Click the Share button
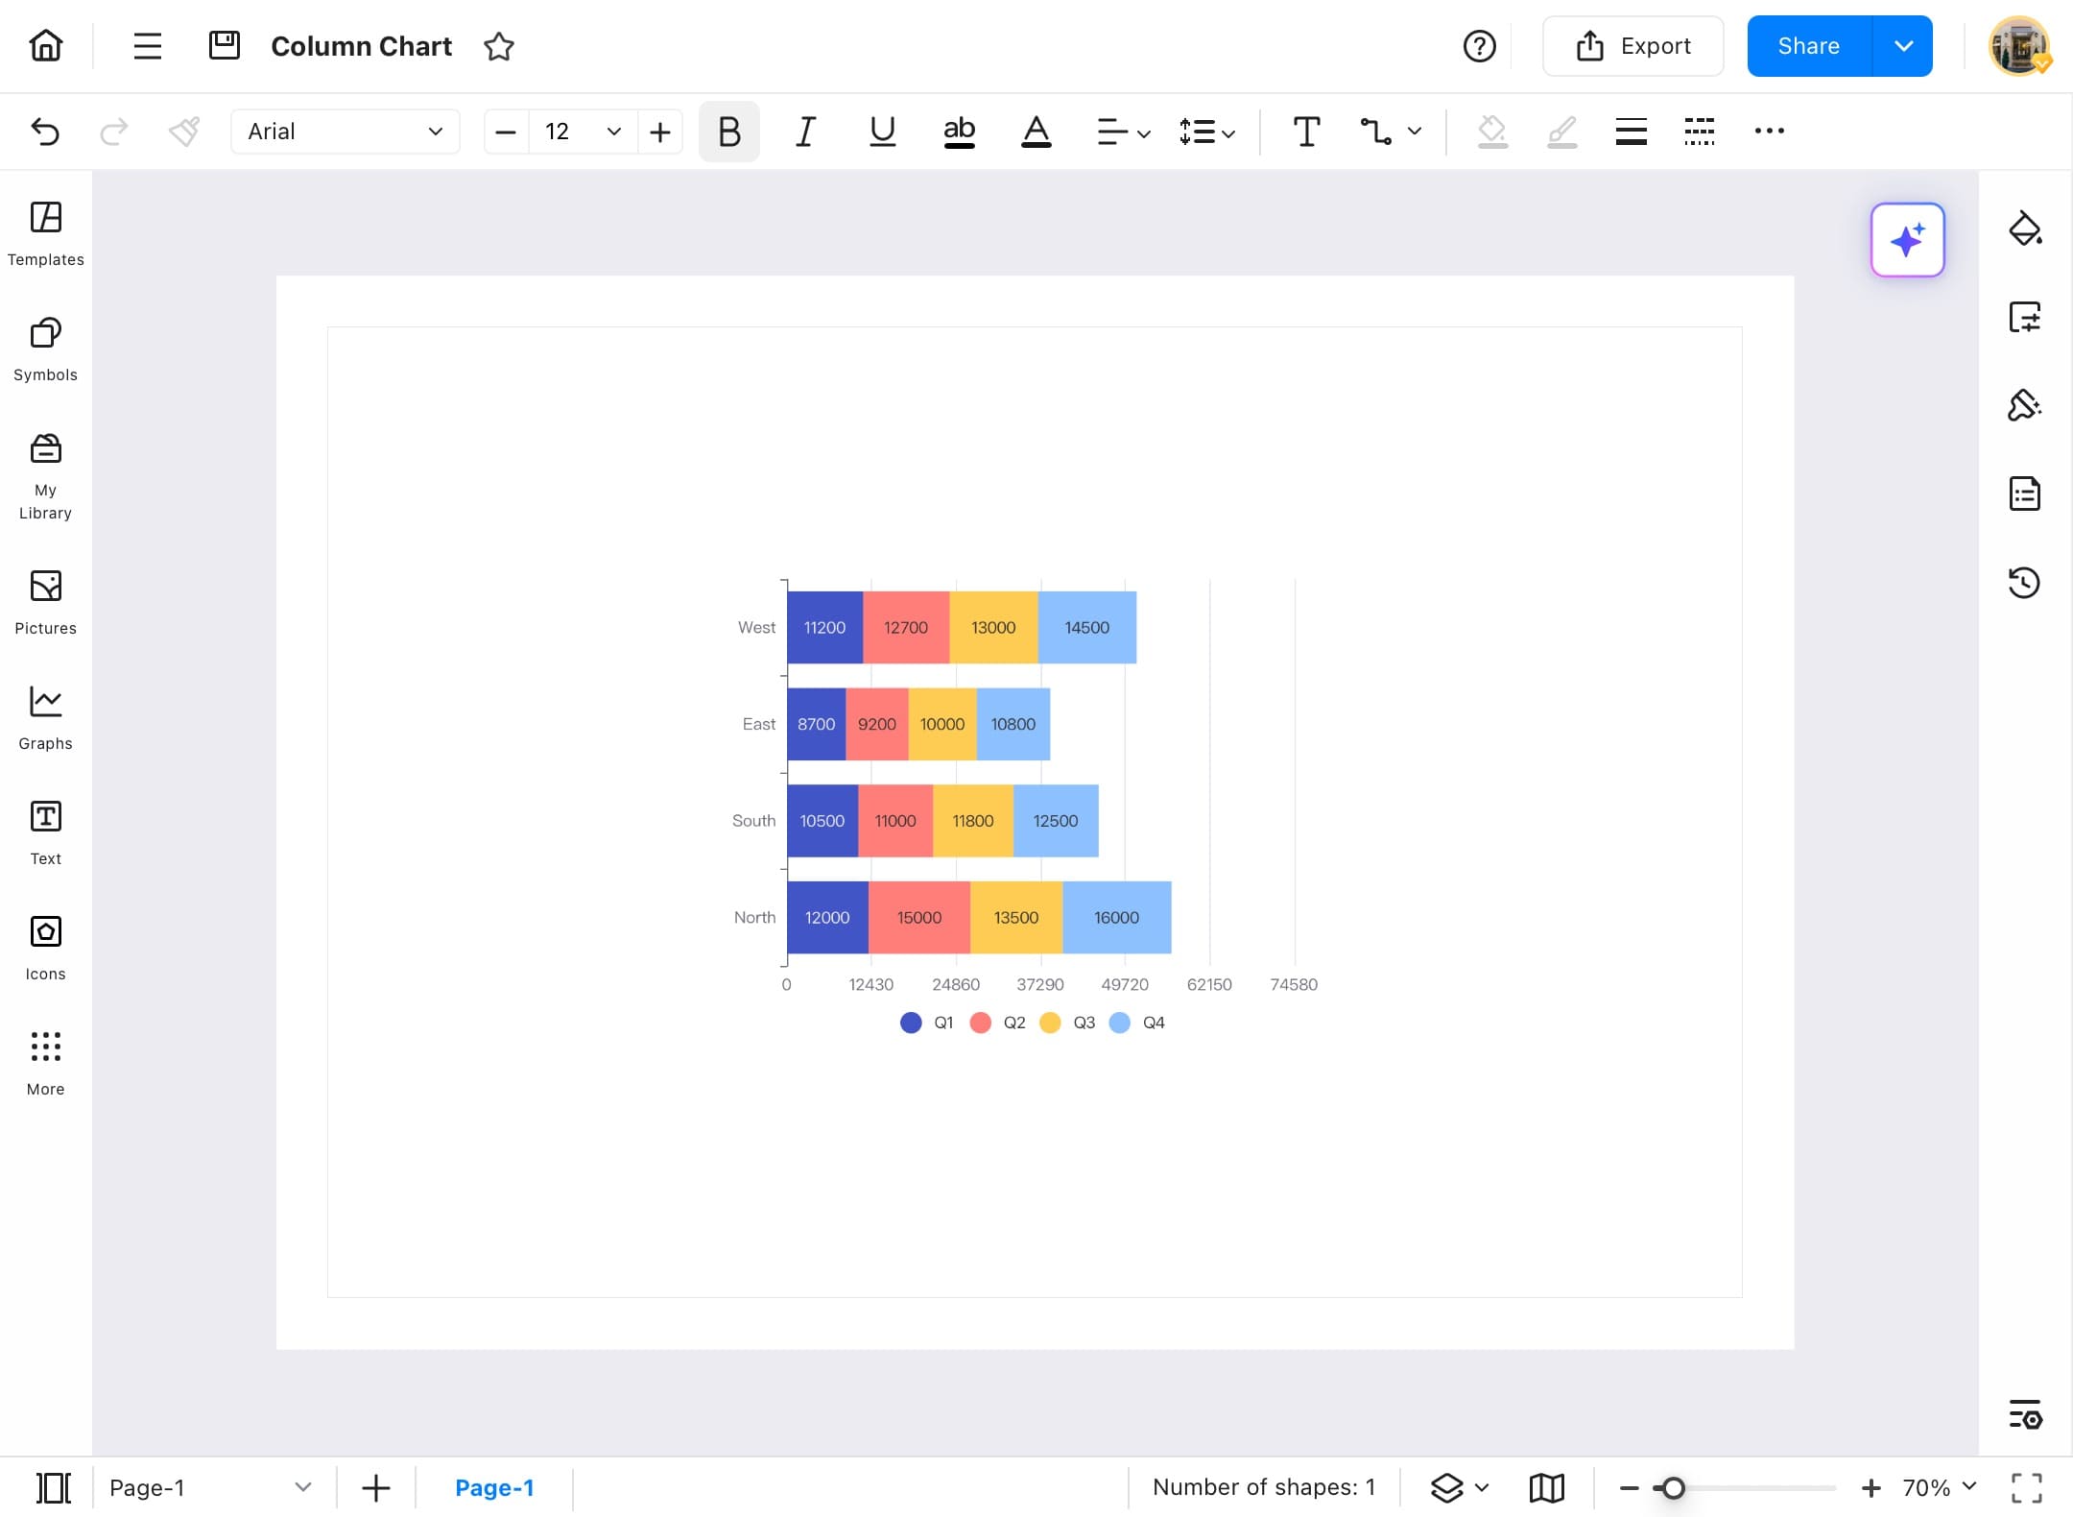Viewport: 2073px width, 1517px height. pyautogui.click(x=1808, y=45)
